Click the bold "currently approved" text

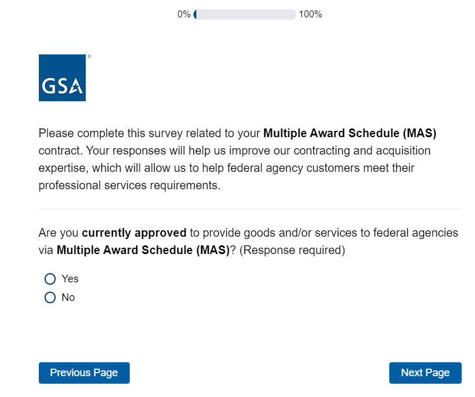134,233
